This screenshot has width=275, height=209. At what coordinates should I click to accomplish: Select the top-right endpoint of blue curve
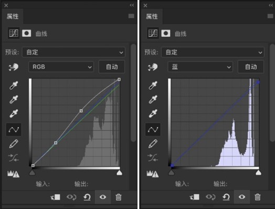coord(258,82)
